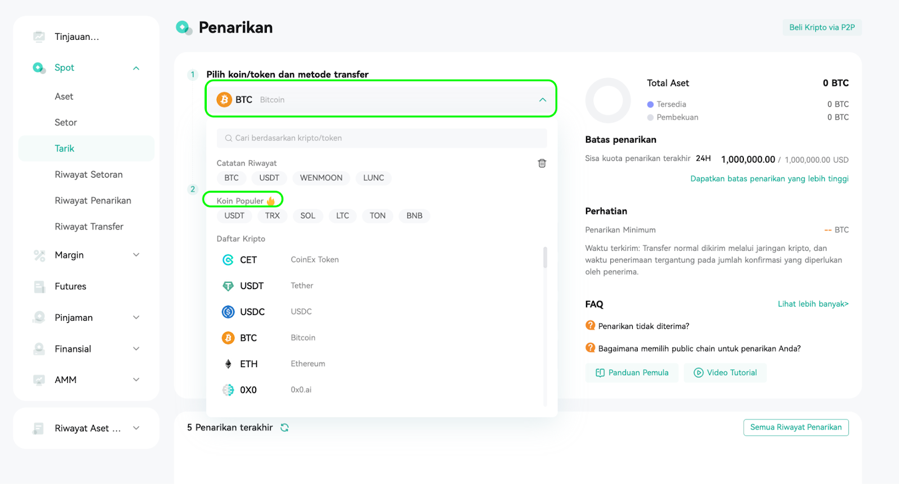Refresh the 5 Penarikan terakhir list

pyautogui.click(x=285, y=428)
